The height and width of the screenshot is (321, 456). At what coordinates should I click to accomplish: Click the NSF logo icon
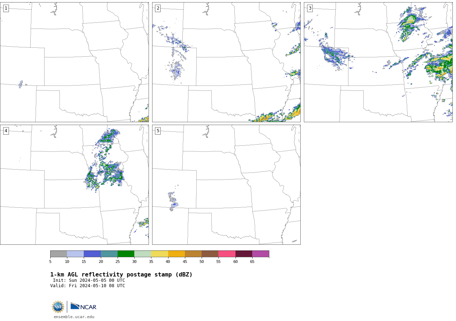(58, 307)
